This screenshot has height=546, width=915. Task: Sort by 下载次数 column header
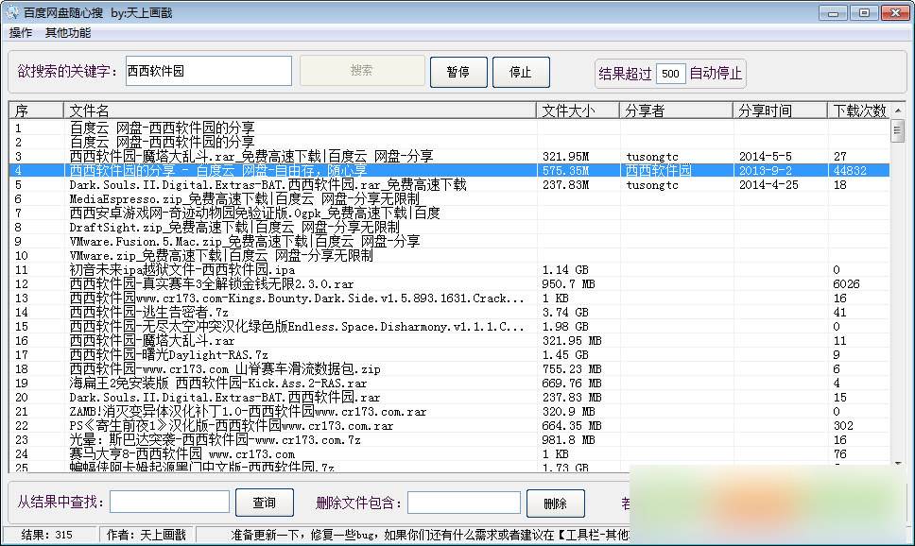coord(858,111)
